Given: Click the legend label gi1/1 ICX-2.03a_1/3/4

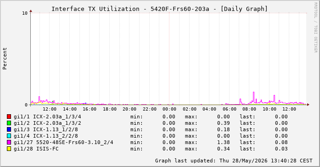Looking at the screenshot, I should pyautogui.click(x=47, y=117).
